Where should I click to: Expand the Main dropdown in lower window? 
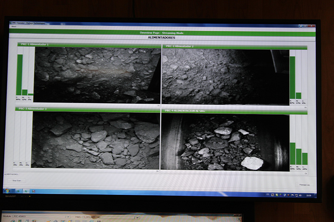pyautogui.click(x=137, y=217)
